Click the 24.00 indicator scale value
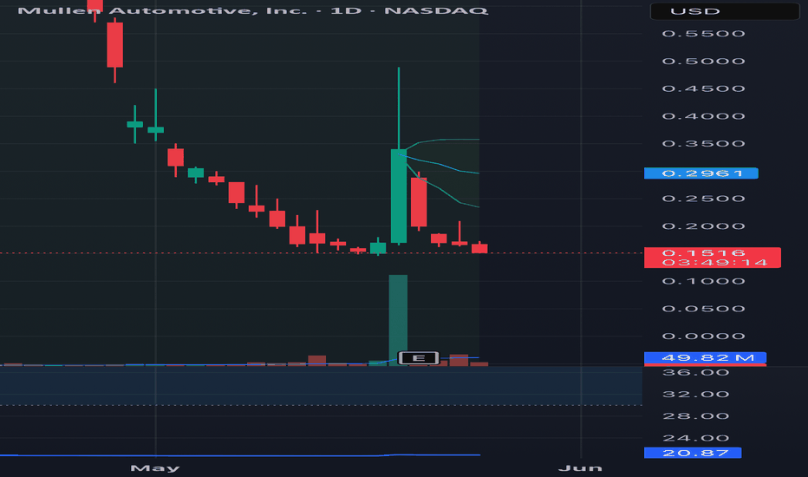The image size is (808, 477). tap(695, 438)
